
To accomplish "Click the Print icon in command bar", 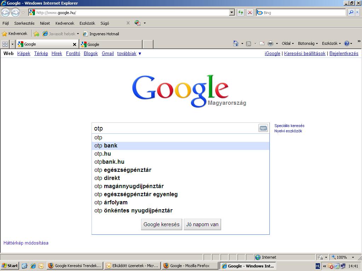I will tap(270, 43).
